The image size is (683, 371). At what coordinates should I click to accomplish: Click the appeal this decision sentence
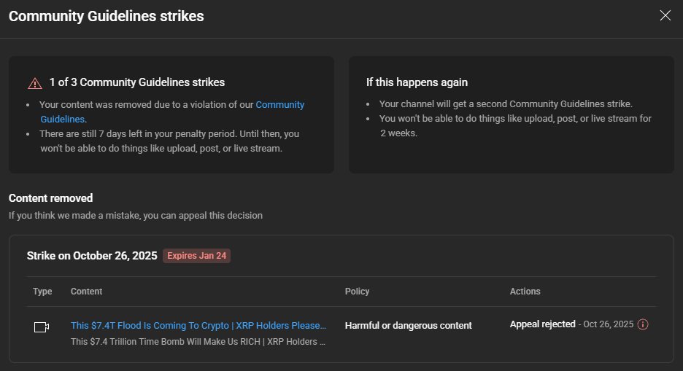pyautogui.click(x=136, y=216)
